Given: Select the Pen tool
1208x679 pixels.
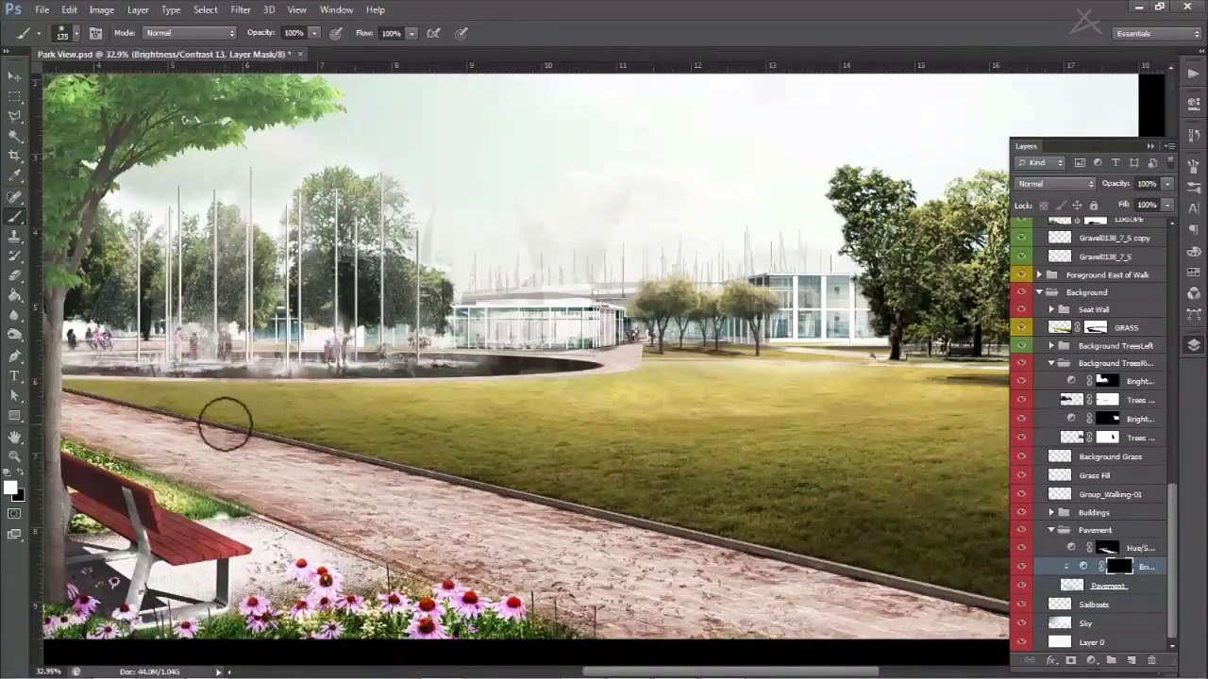Looking at the screenshot, I should tap(14, 356).
